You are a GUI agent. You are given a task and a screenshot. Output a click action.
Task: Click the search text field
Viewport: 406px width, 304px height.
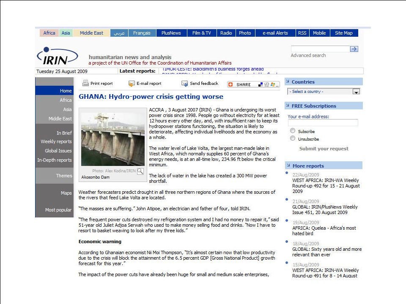pyautogui.click(x=320, y=49)
